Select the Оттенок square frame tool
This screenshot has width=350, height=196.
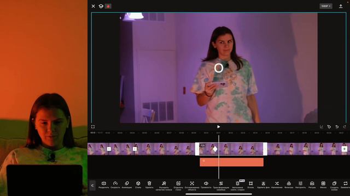250,185
